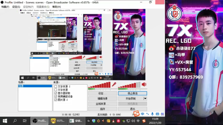Open the 设定(S) menu
223x125 pixels.
[x=16, y=7]
